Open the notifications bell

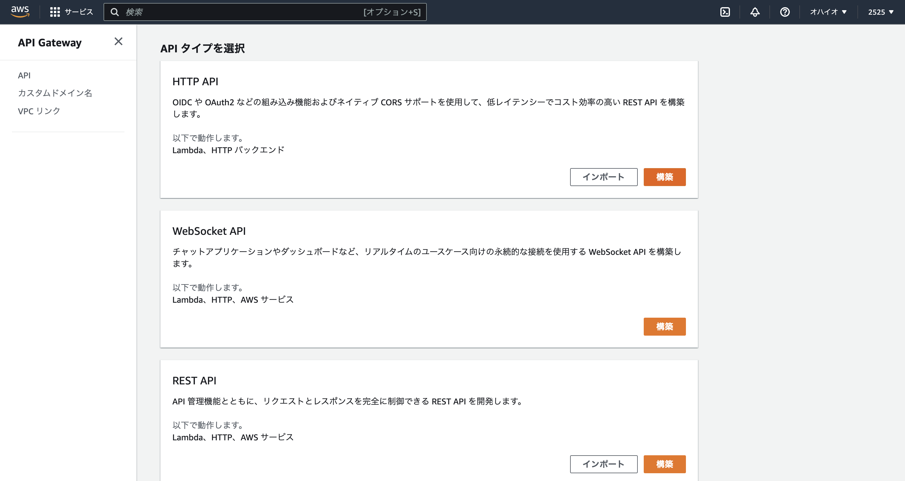click(755, 12)
